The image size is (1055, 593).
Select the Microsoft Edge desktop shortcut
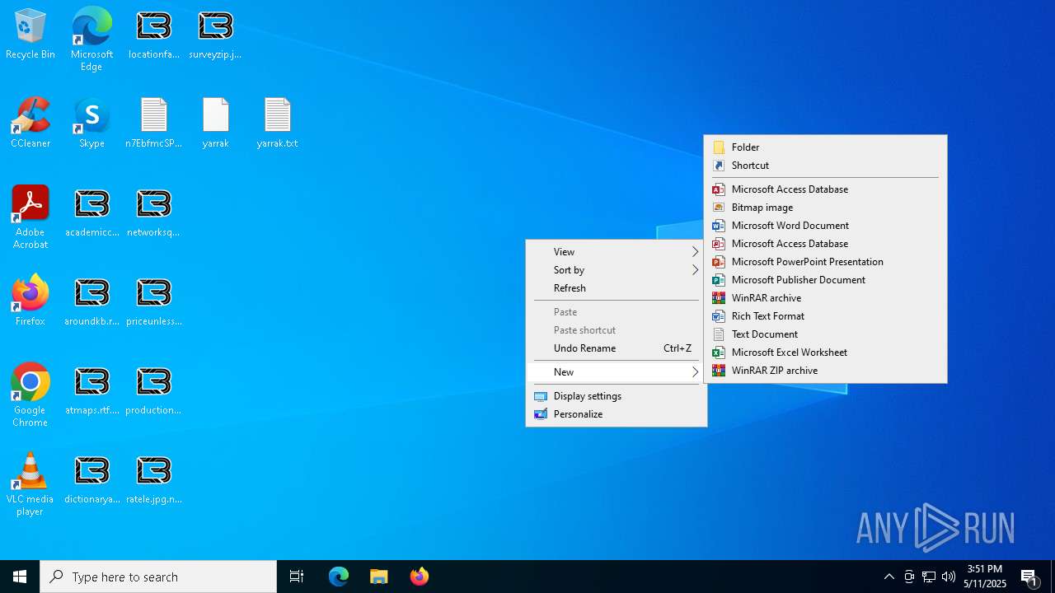(91, 40)
